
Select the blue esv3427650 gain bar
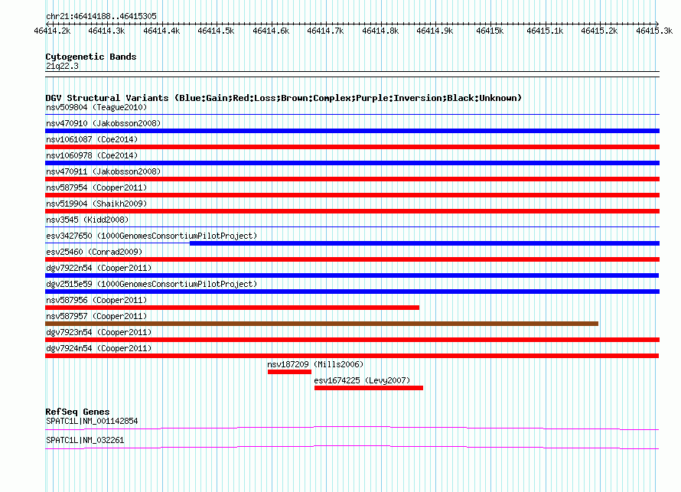(x=425, y=243)
